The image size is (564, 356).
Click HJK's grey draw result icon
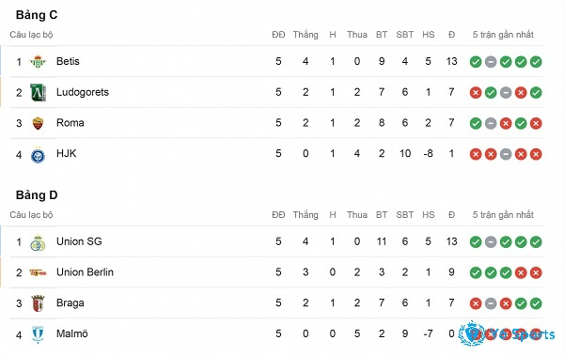506,154
